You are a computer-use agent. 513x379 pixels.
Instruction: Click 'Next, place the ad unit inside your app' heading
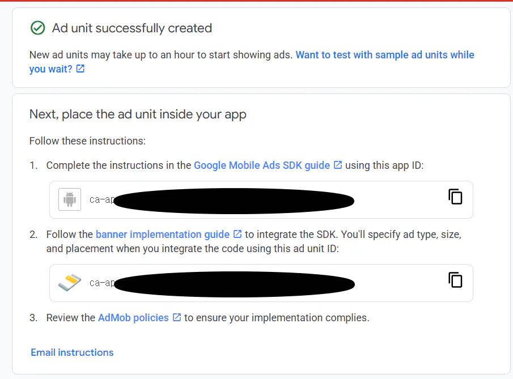pos(138,114)
